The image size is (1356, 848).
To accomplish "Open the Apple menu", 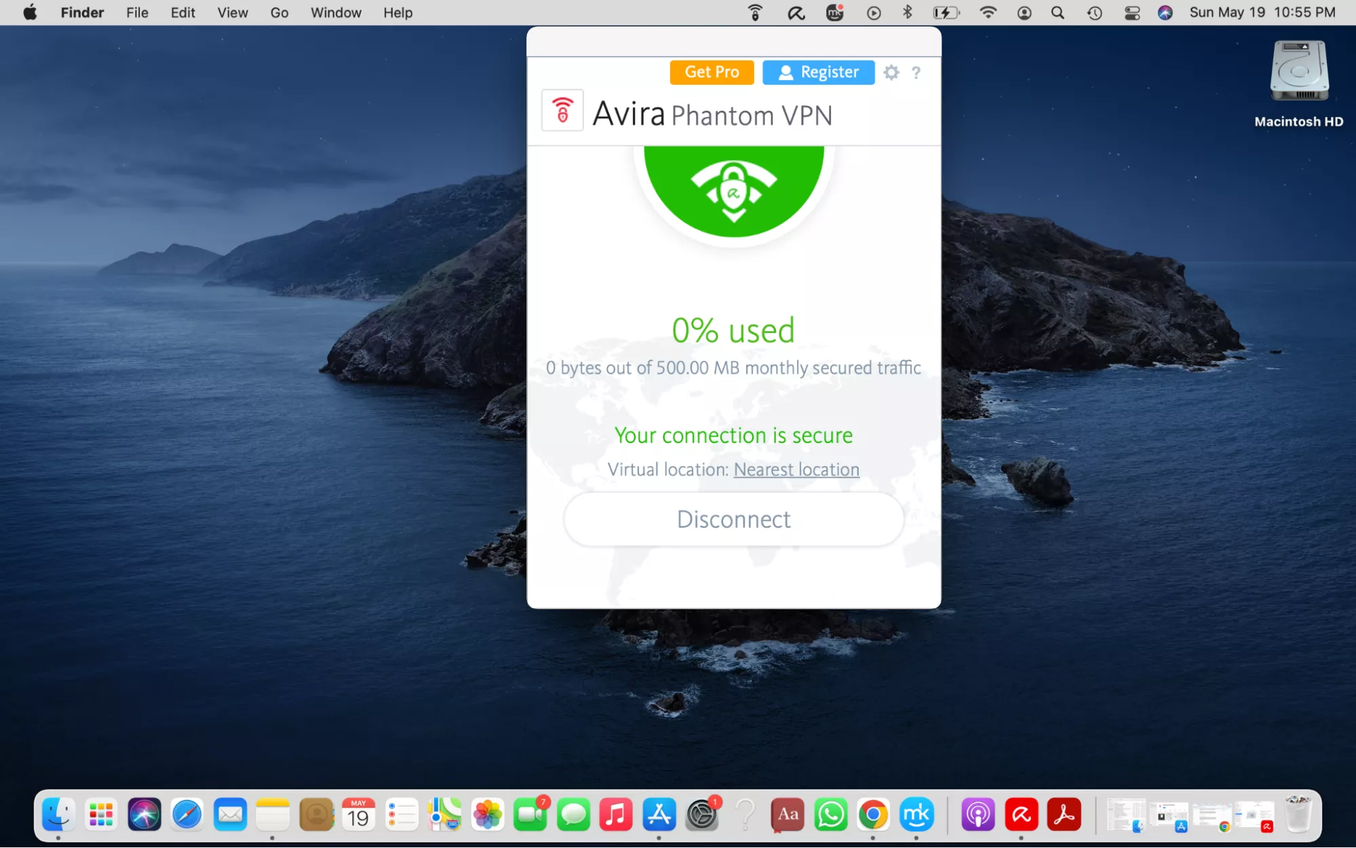I will point(30,13).
